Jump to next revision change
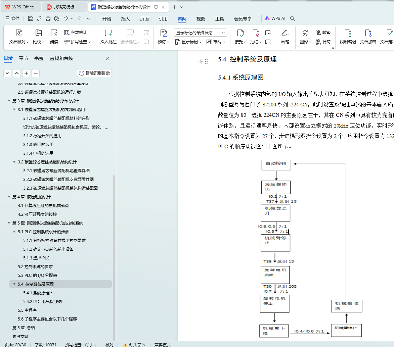This screenshot has height=347, width=394. pos(268,42)
